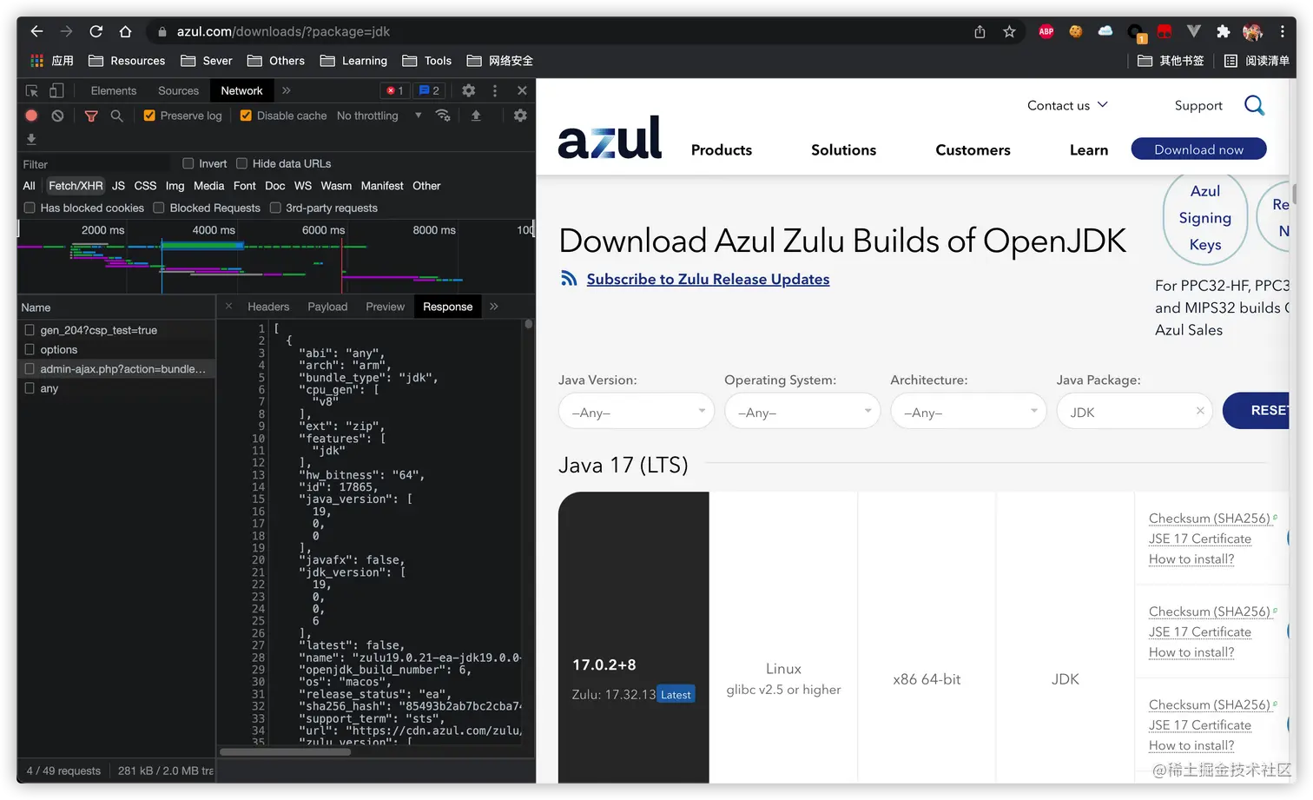Select the options request checkbox
The height and width of the screenshot is (800, 1313).
pos(30,349)
